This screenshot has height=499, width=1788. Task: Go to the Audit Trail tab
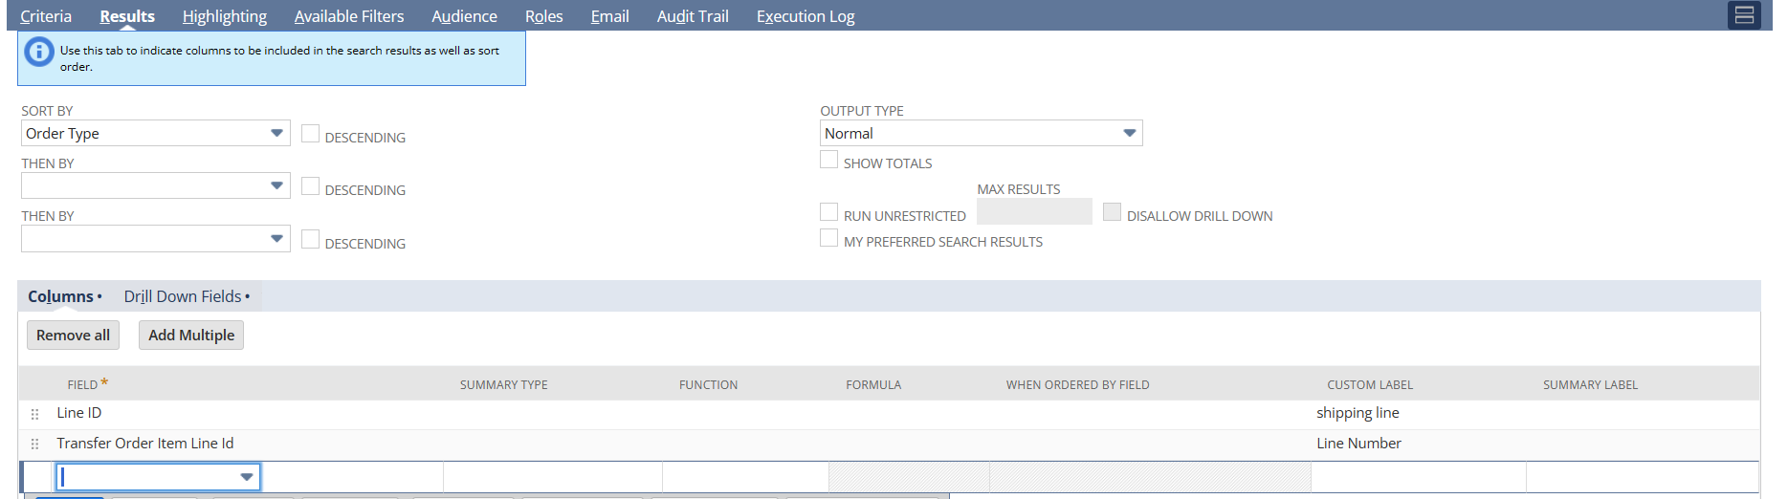[x=693, y=16]
